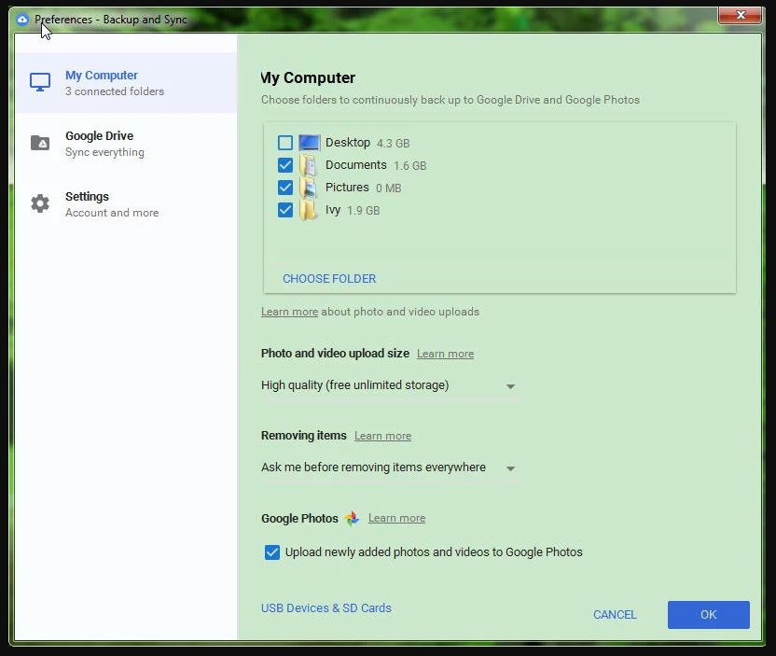
Task: Click the Google Photos pinwheel icon
Action: coord(352,519)
